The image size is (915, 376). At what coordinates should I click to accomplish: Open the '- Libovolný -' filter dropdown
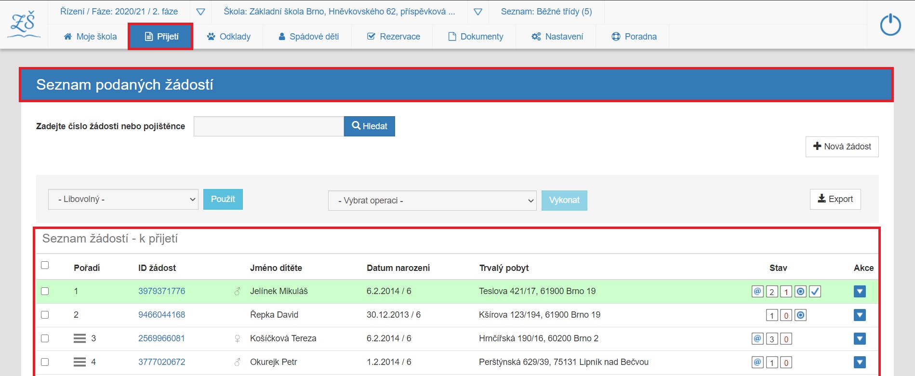[123, 199]
